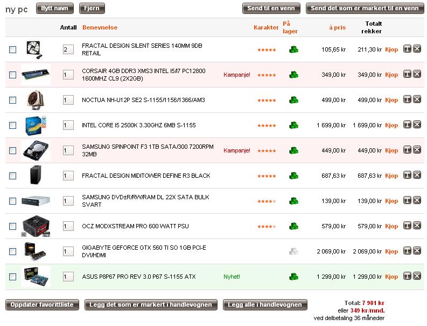The height and width of the screenshot is (326, 427).
Task: Click the T icon for Gigabyte GTX 560 Ti row
Action: pos(407,251)
